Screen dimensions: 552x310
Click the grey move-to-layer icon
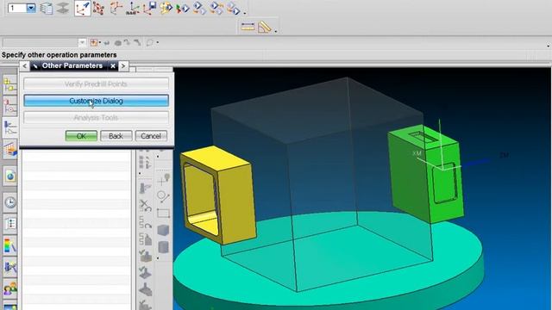pyautogui.click(x=63, y=8)
